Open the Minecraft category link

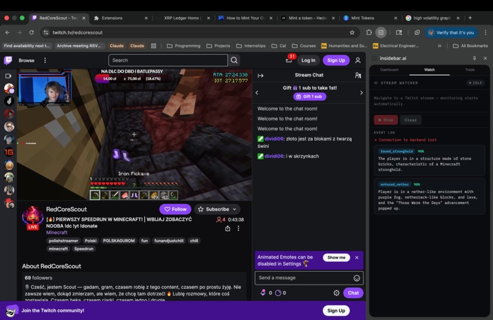[x=57, y=233]
